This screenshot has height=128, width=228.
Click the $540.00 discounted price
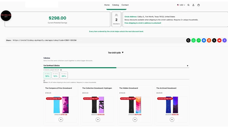[101, 115]
